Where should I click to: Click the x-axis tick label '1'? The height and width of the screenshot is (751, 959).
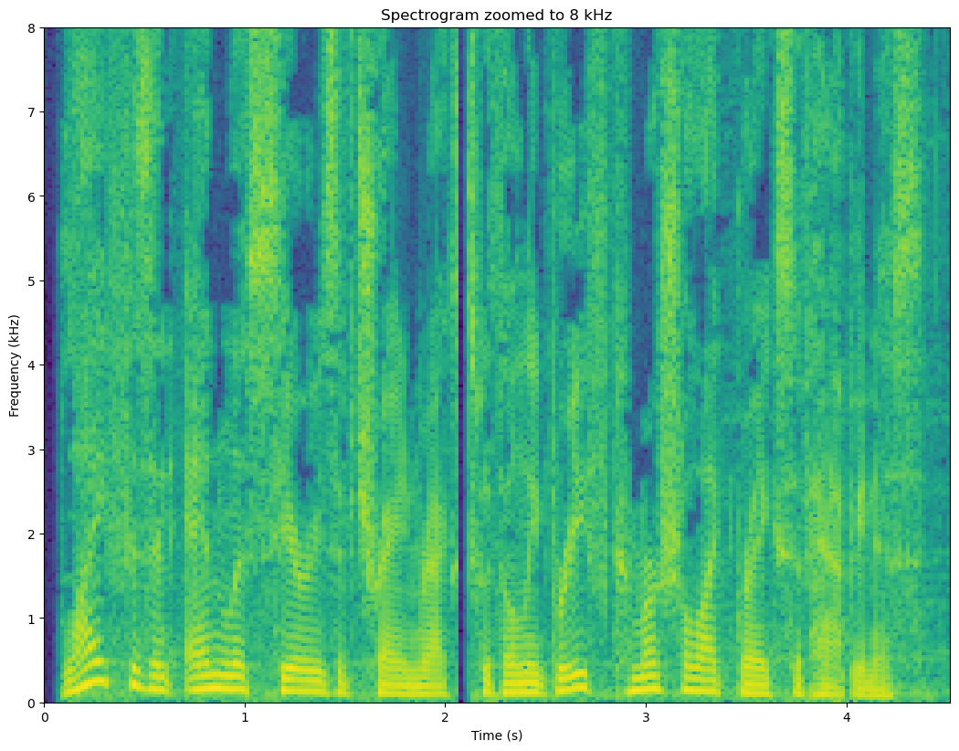pyautogui.click(x=245, y=717)
